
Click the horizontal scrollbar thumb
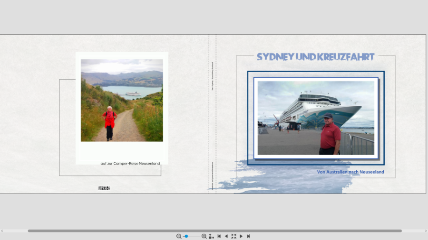(214, 231)
